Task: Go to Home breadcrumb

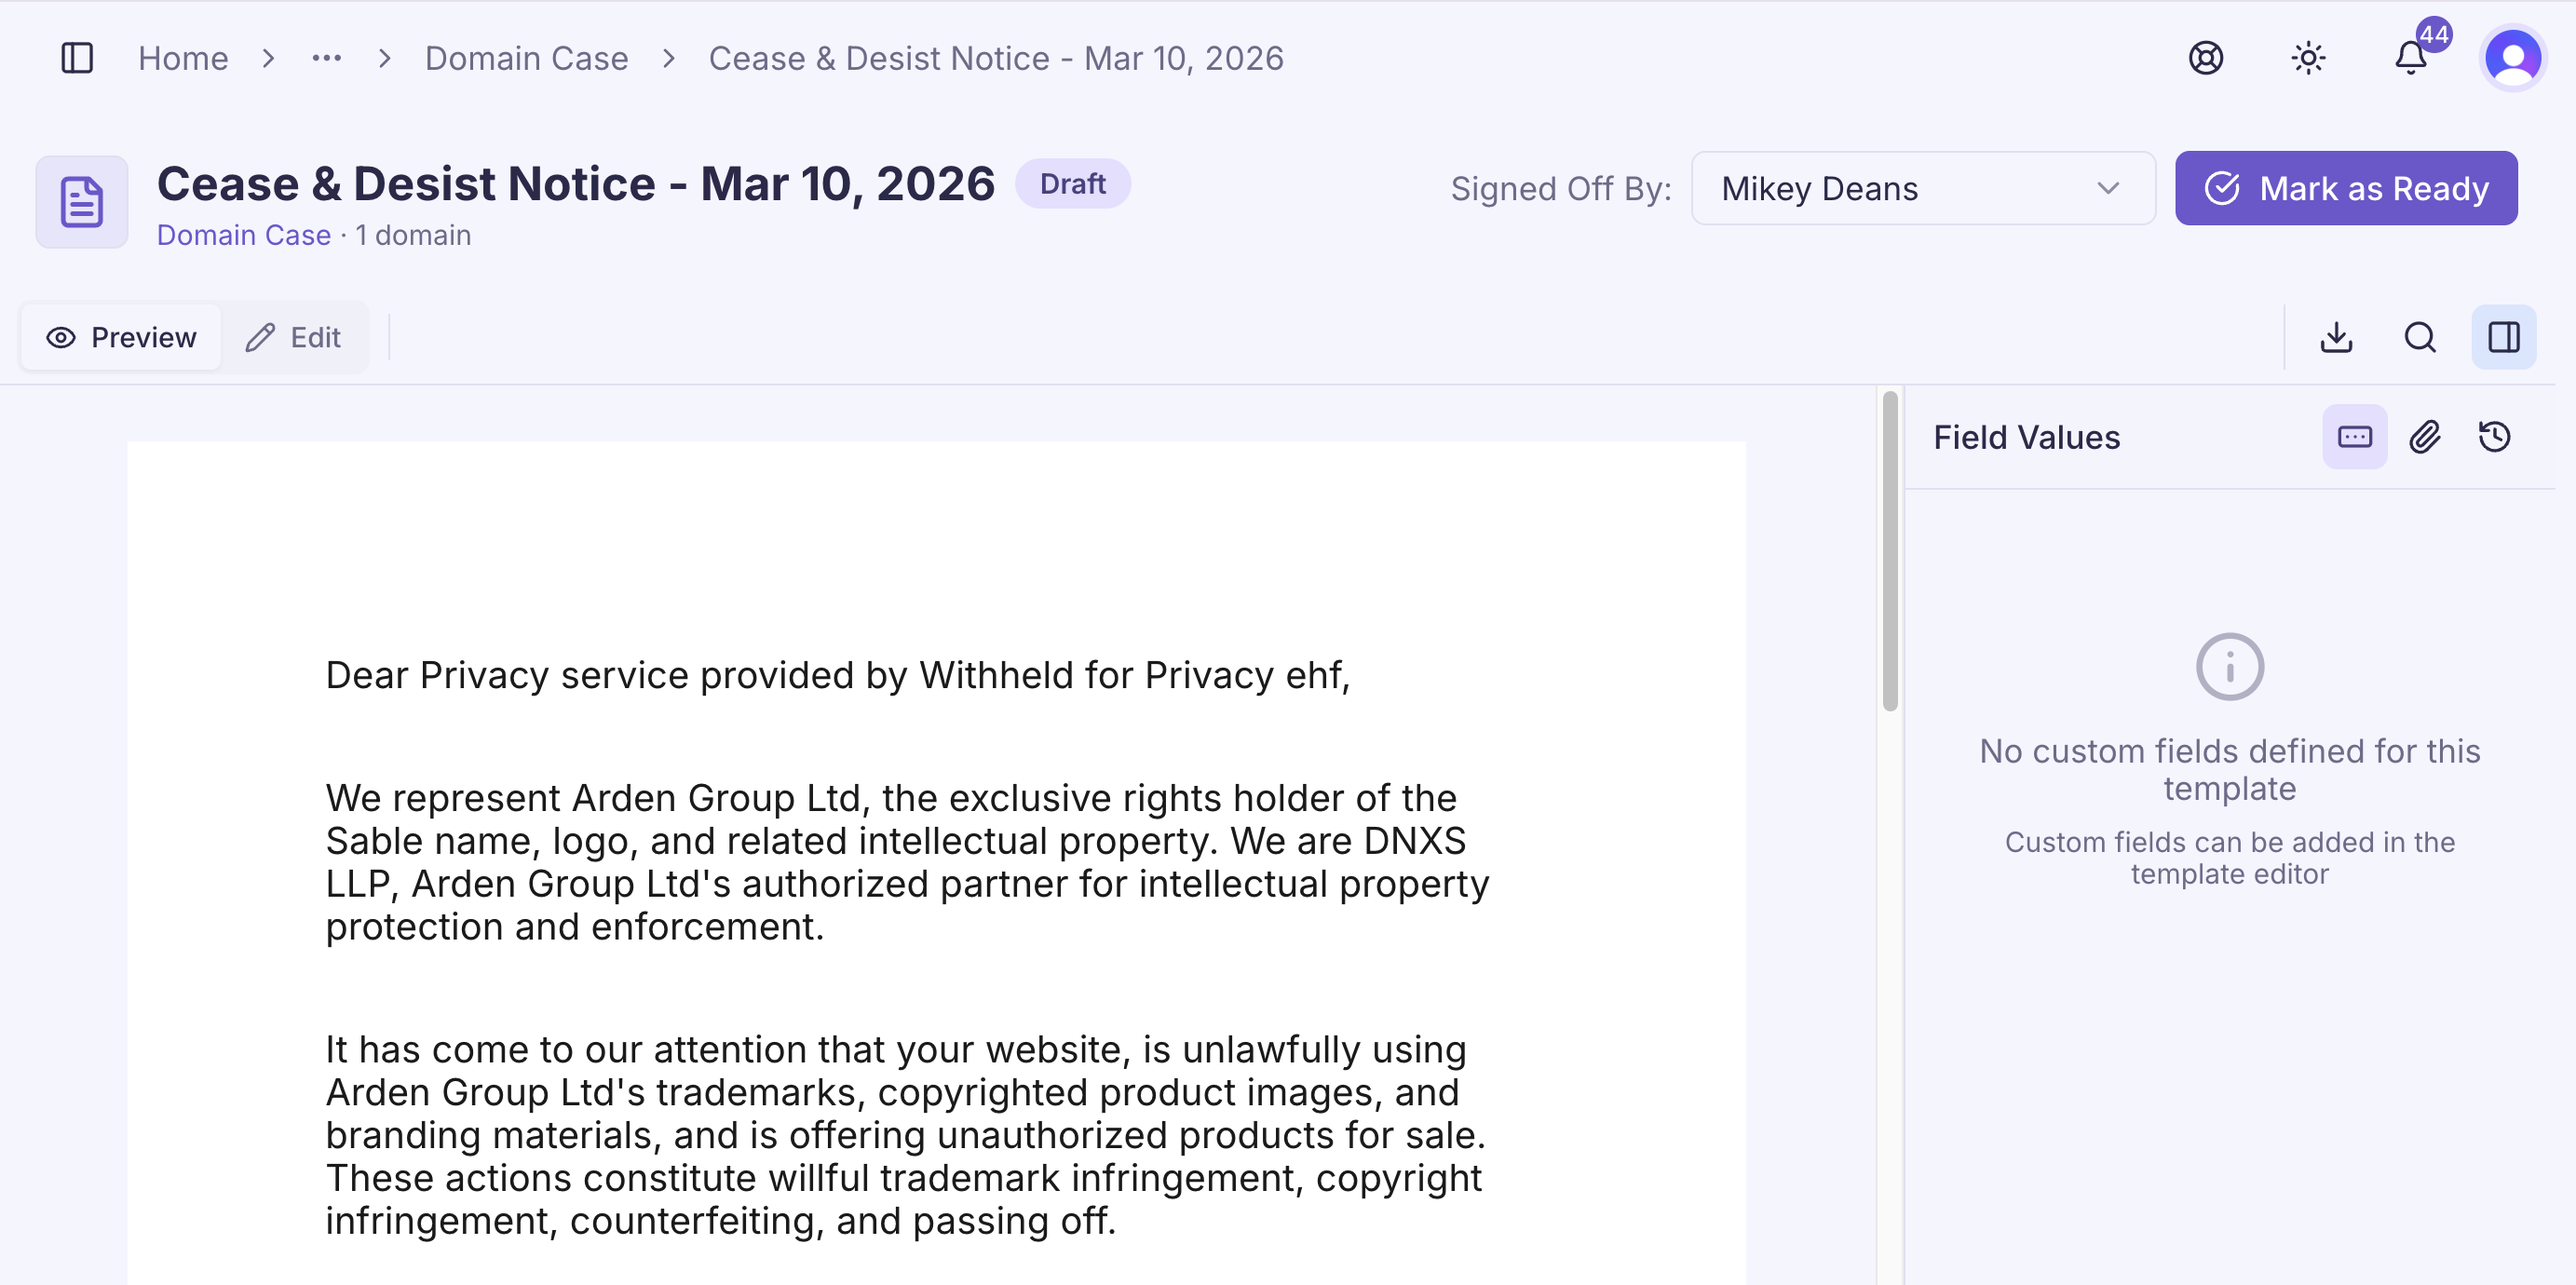Action: (183, 58)
